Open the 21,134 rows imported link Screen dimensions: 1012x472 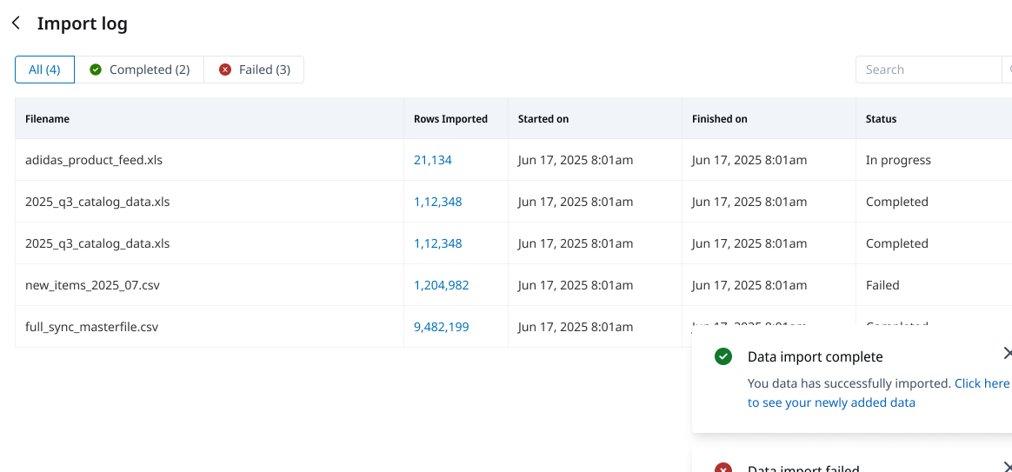[432, 160]
